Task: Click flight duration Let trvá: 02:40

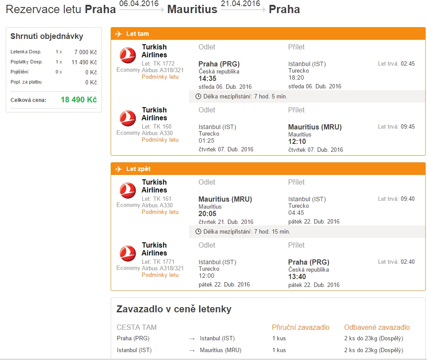Action: 396,262
